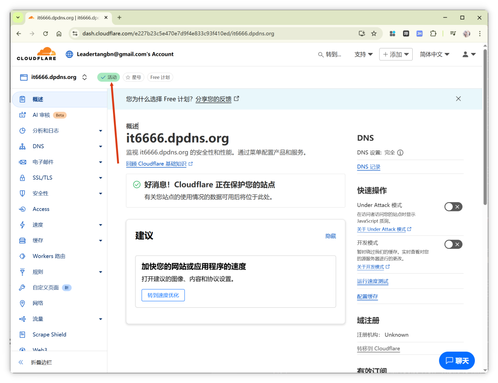The height and width of the screenshot is (383, 498).
Task: Toggle Under Attack mode switch
Action: [x=453, y=207]
